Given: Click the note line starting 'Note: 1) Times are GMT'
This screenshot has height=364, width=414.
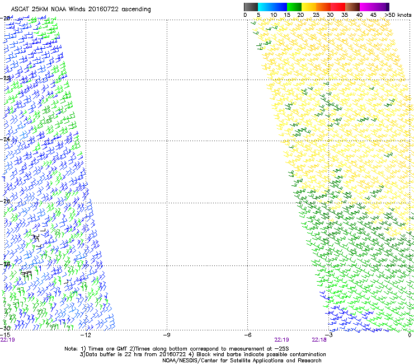Looking at the screenshot, I should tap(176, 349).
